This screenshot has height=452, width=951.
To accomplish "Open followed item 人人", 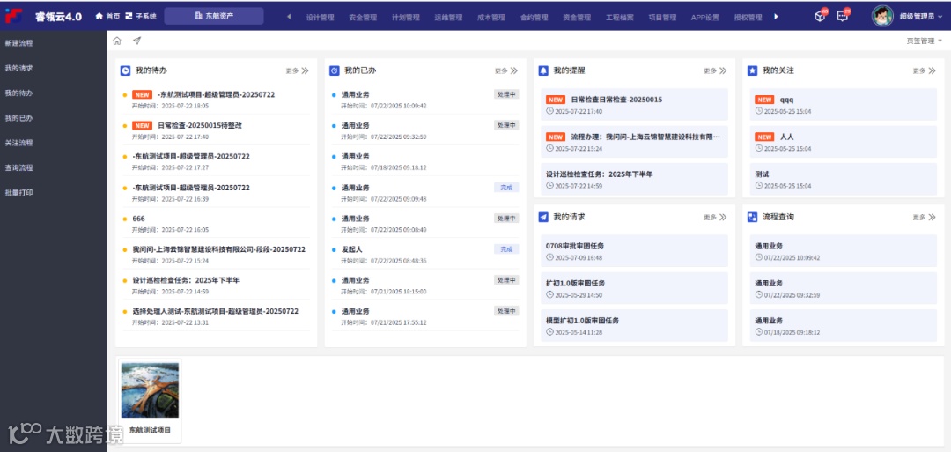I will tap(843, 141).
